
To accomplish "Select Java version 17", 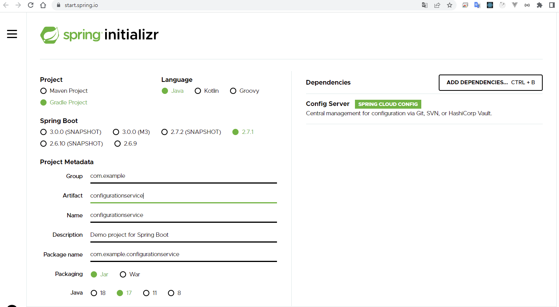I will tap(124, 293).
